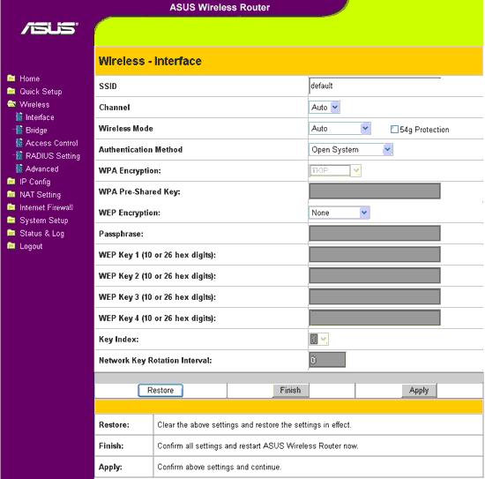Click the IP Config folder icon
The height and width of the screenshot is (479, 485).
point(11,182)
